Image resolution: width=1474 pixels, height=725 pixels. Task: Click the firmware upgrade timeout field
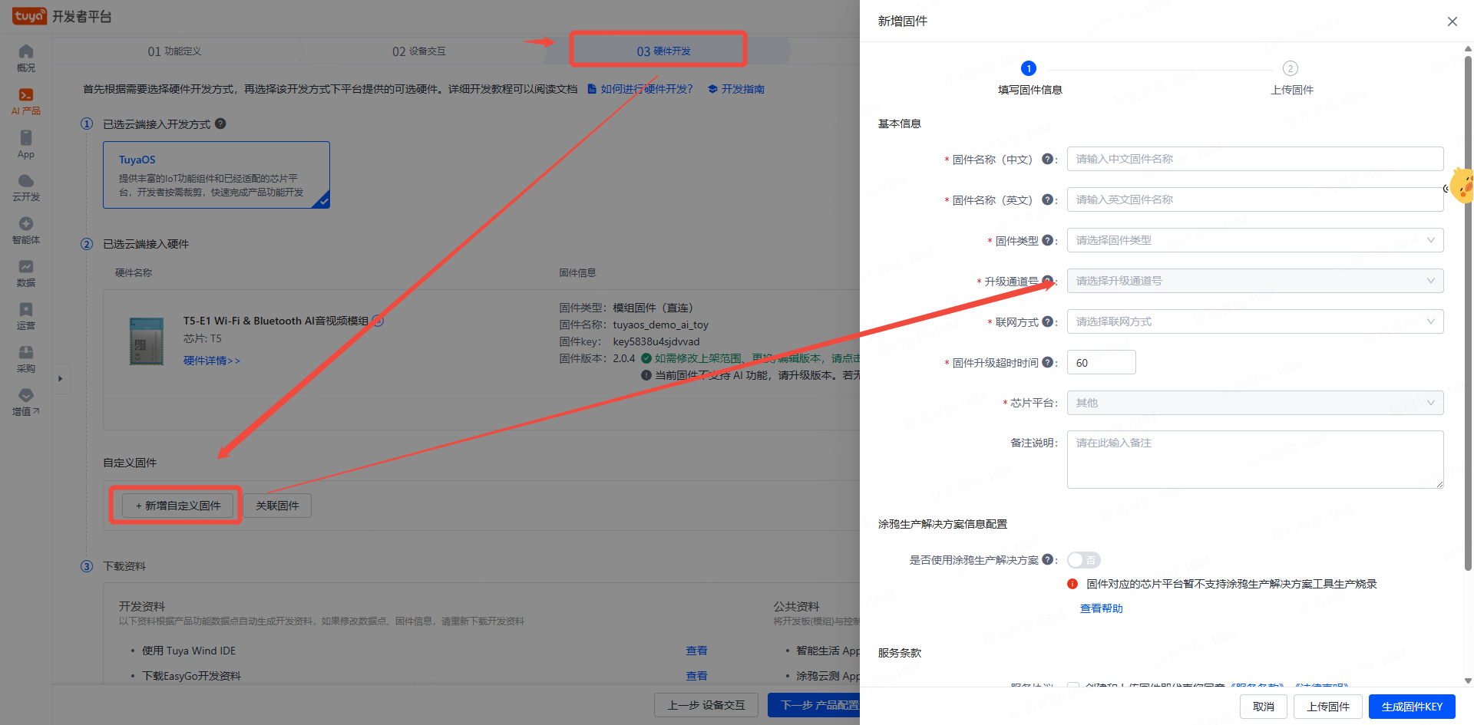coord(1102,362)
